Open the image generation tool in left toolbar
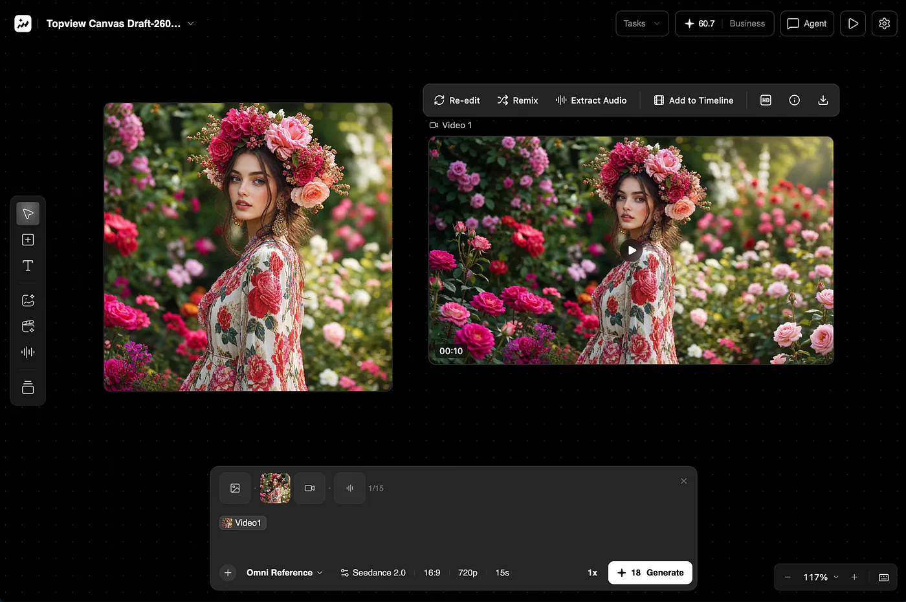The width and height of the screenshot is (906, 602). point(28,300)
